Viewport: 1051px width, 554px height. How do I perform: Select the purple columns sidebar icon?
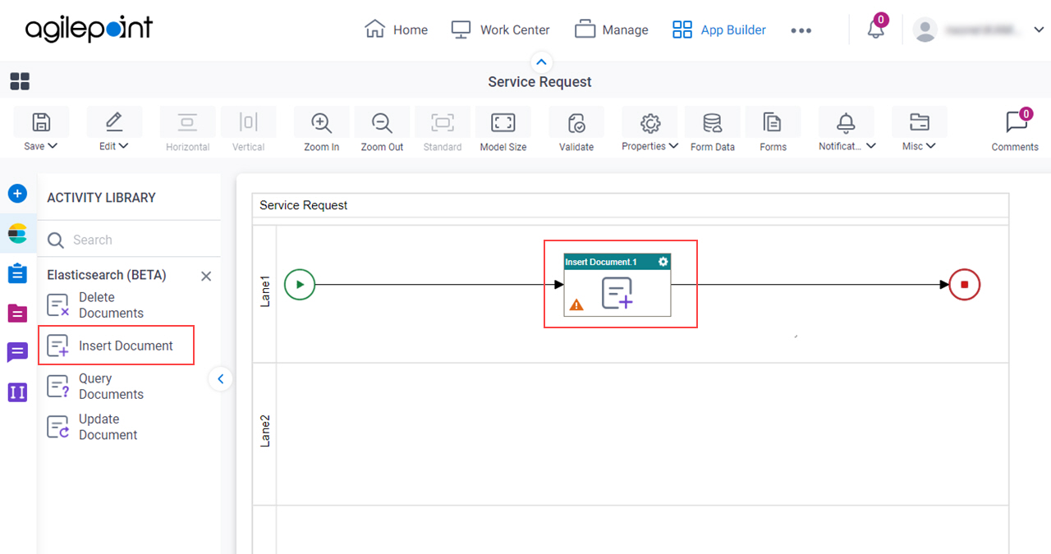click(x=17, y=392)
